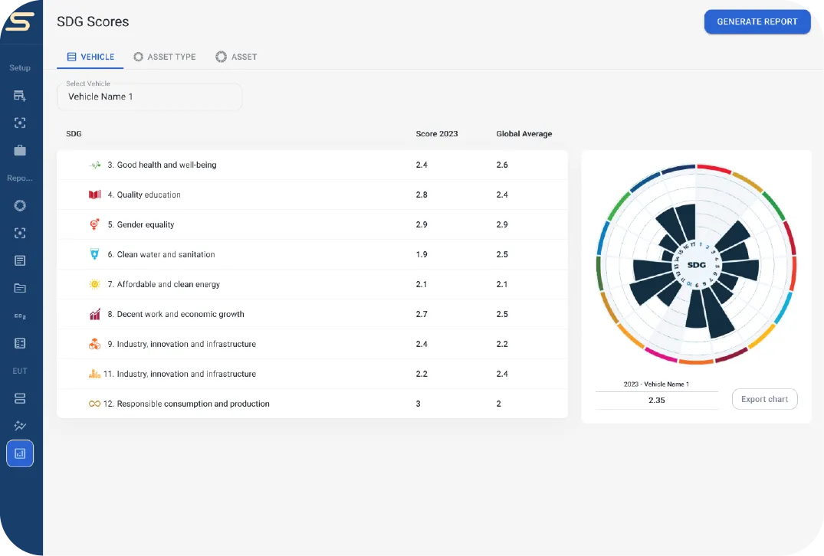This screenshot has height=556, width=824.
Task: Click the infinity icon for Responsible consumption
Action: [94, 404]
